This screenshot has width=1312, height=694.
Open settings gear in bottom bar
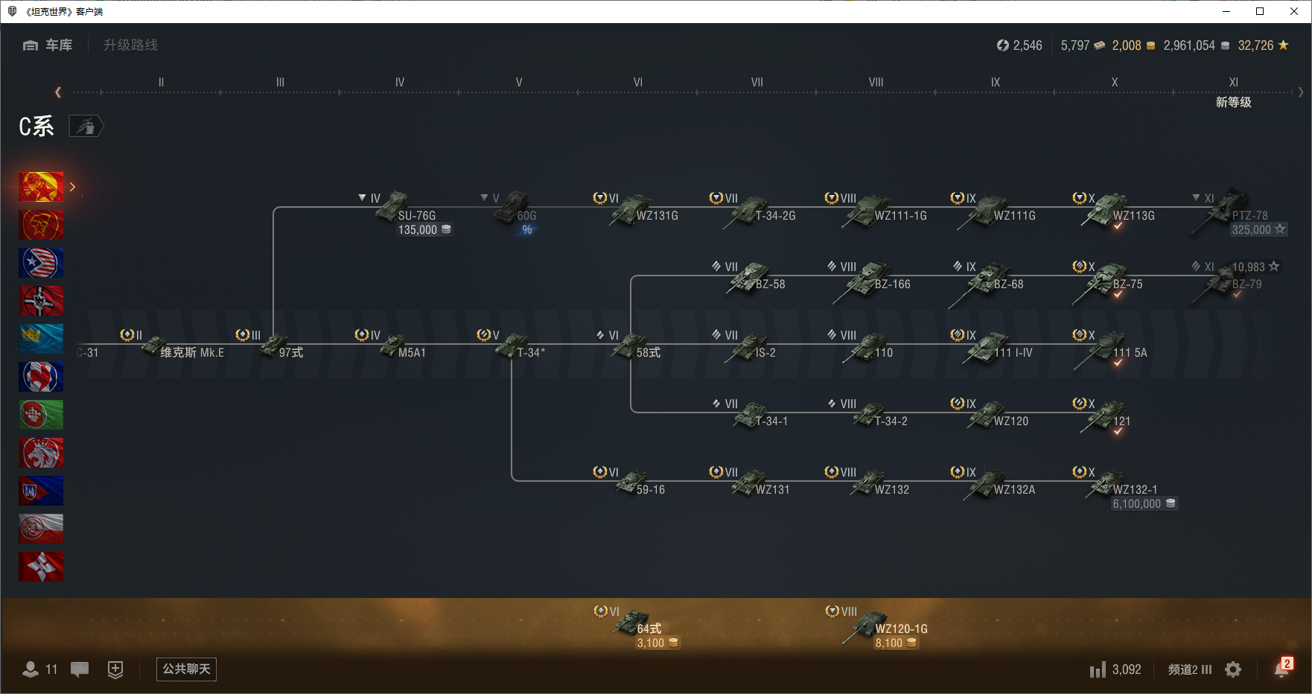tap(1233, 669)
